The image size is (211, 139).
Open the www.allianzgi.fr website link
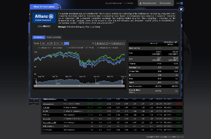(44, 26)
